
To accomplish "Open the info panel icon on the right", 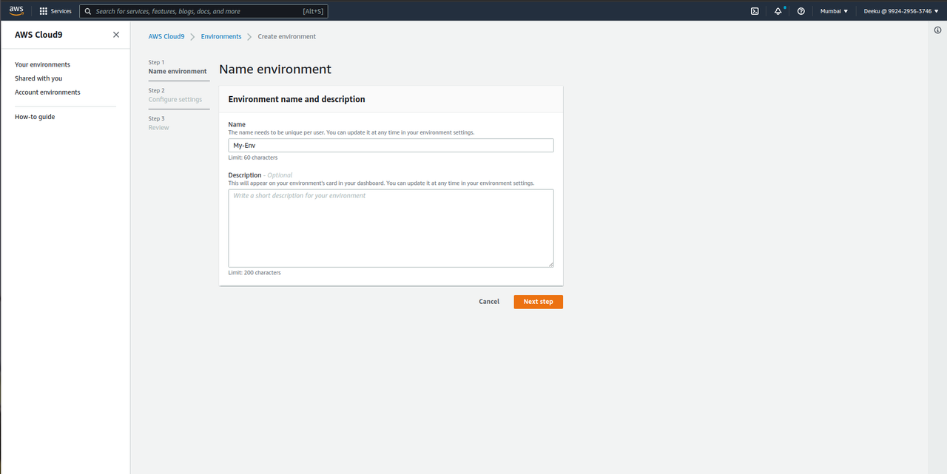I will tap(937, 30).
